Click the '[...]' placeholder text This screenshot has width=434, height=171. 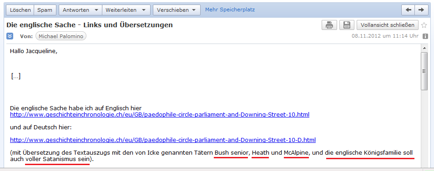tap(16, 76)
